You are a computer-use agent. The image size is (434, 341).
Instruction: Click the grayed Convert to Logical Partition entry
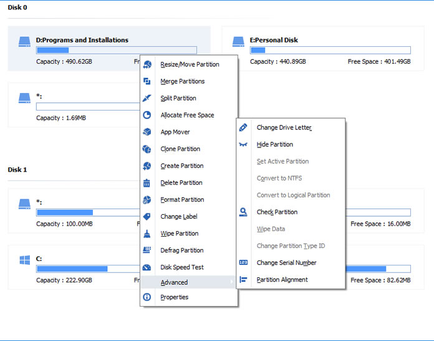(x=291, y=195)
